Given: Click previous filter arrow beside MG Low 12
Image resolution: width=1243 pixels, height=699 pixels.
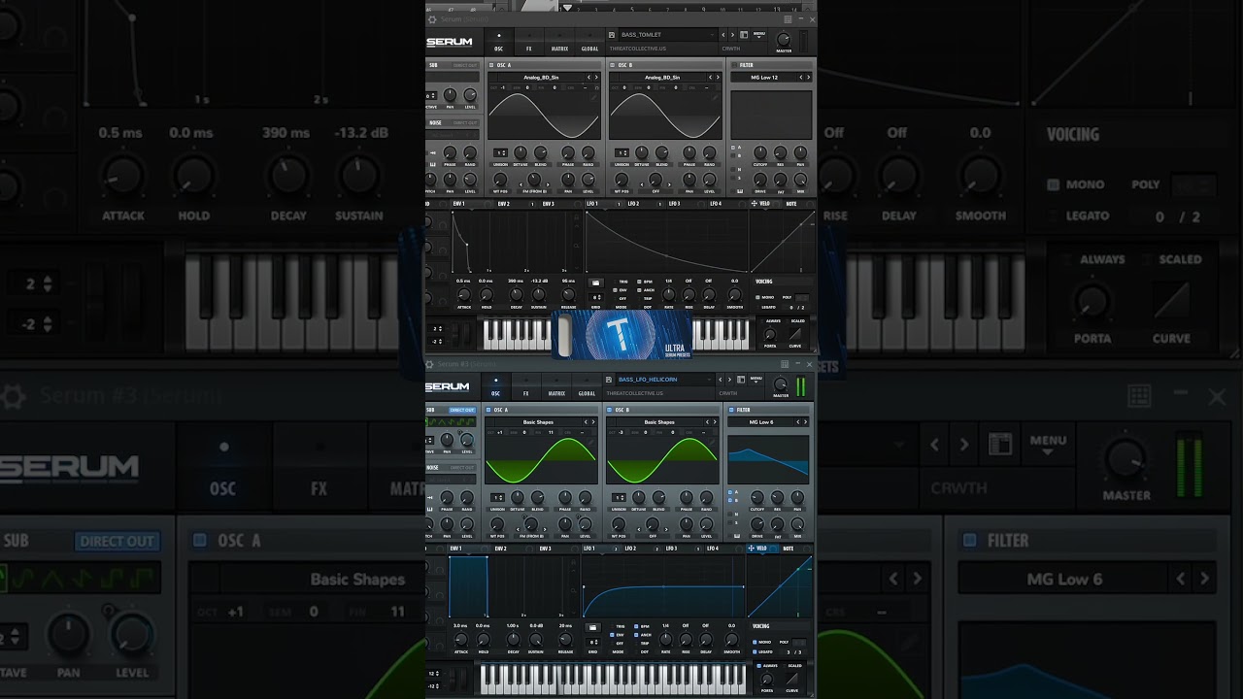Looking at the screenshot, I should pos(801,77).
